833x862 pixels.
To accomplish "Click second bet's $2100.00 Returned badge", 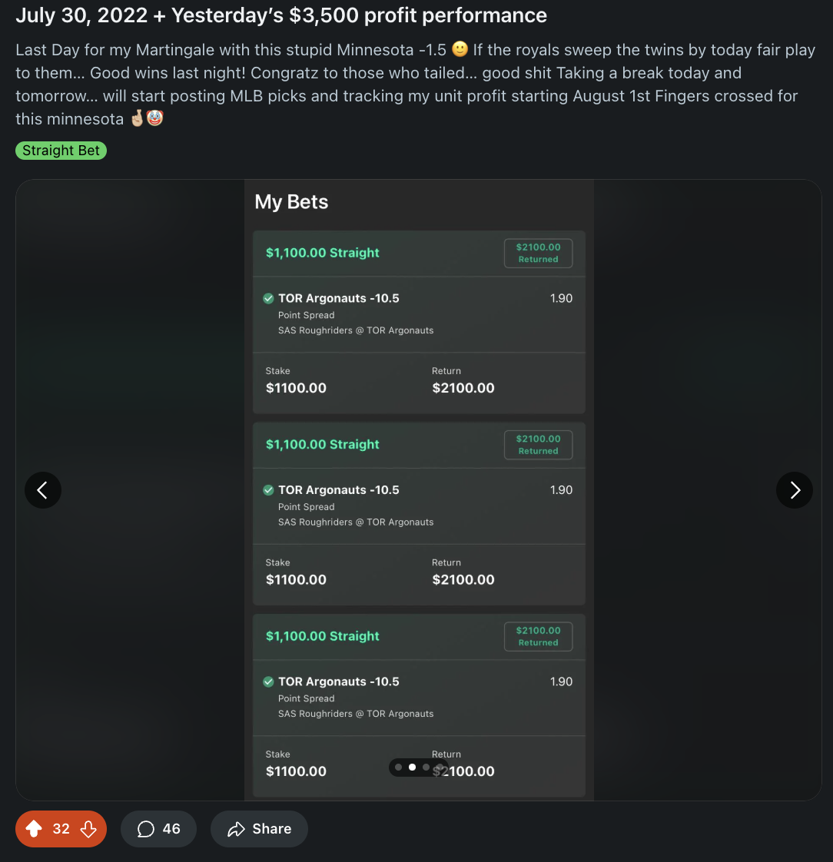I will pos(538,445).
